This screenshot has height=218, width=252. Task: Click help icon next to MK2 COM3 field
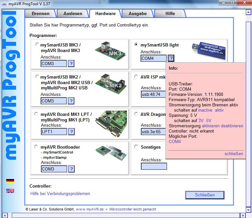coord(71,101)
